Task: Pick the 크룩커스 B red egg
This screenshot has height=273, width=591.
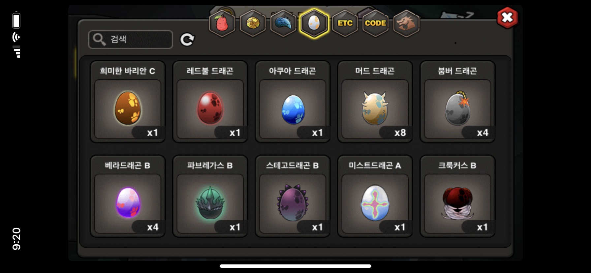Action: click(457, 196)
